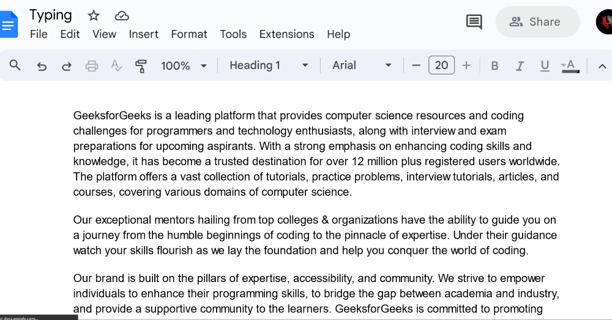Star the Typing document
Image resolution: width=612 pixels, height=320 pixels.
click(94, 16)
